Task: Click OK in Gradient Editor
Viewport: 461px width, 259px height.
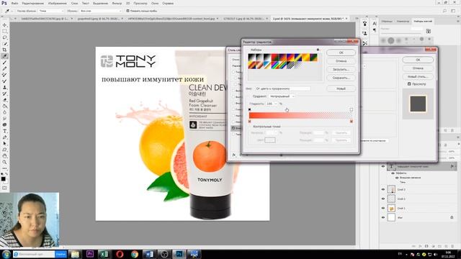Action: coord(341,53)
